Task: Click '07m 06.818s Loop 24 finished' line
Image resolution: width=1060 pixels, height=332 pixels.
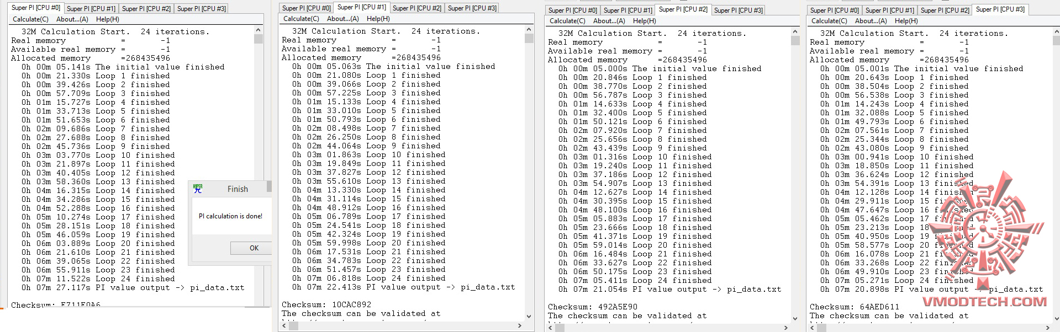Action: pos(368,278)
